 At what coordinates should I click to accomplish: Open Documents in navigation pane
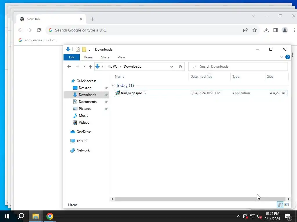click(88, 102)
